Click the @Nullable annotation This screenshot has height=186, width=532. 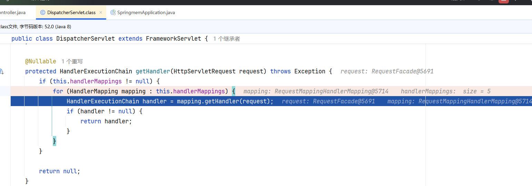[x=40, y=61]
